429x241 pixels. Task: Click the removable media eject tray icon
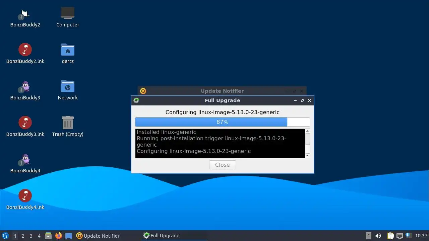tap(368, 236)
